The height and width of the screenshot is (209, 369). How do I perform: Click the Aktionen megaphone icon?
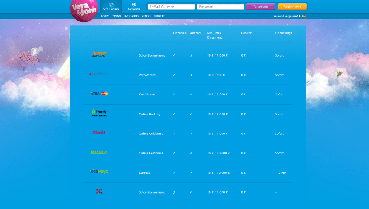pyautogui.click(x=134, y=4)
